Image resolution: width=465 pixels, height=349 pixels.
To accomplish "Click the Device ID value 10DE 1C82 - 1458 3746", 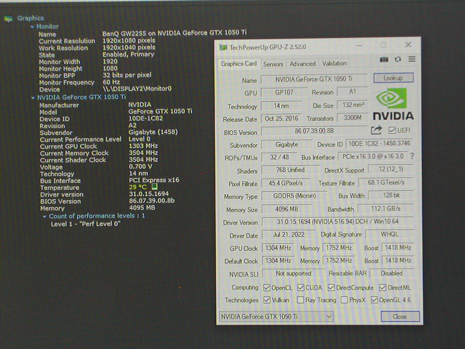I will tap(379, 143).
